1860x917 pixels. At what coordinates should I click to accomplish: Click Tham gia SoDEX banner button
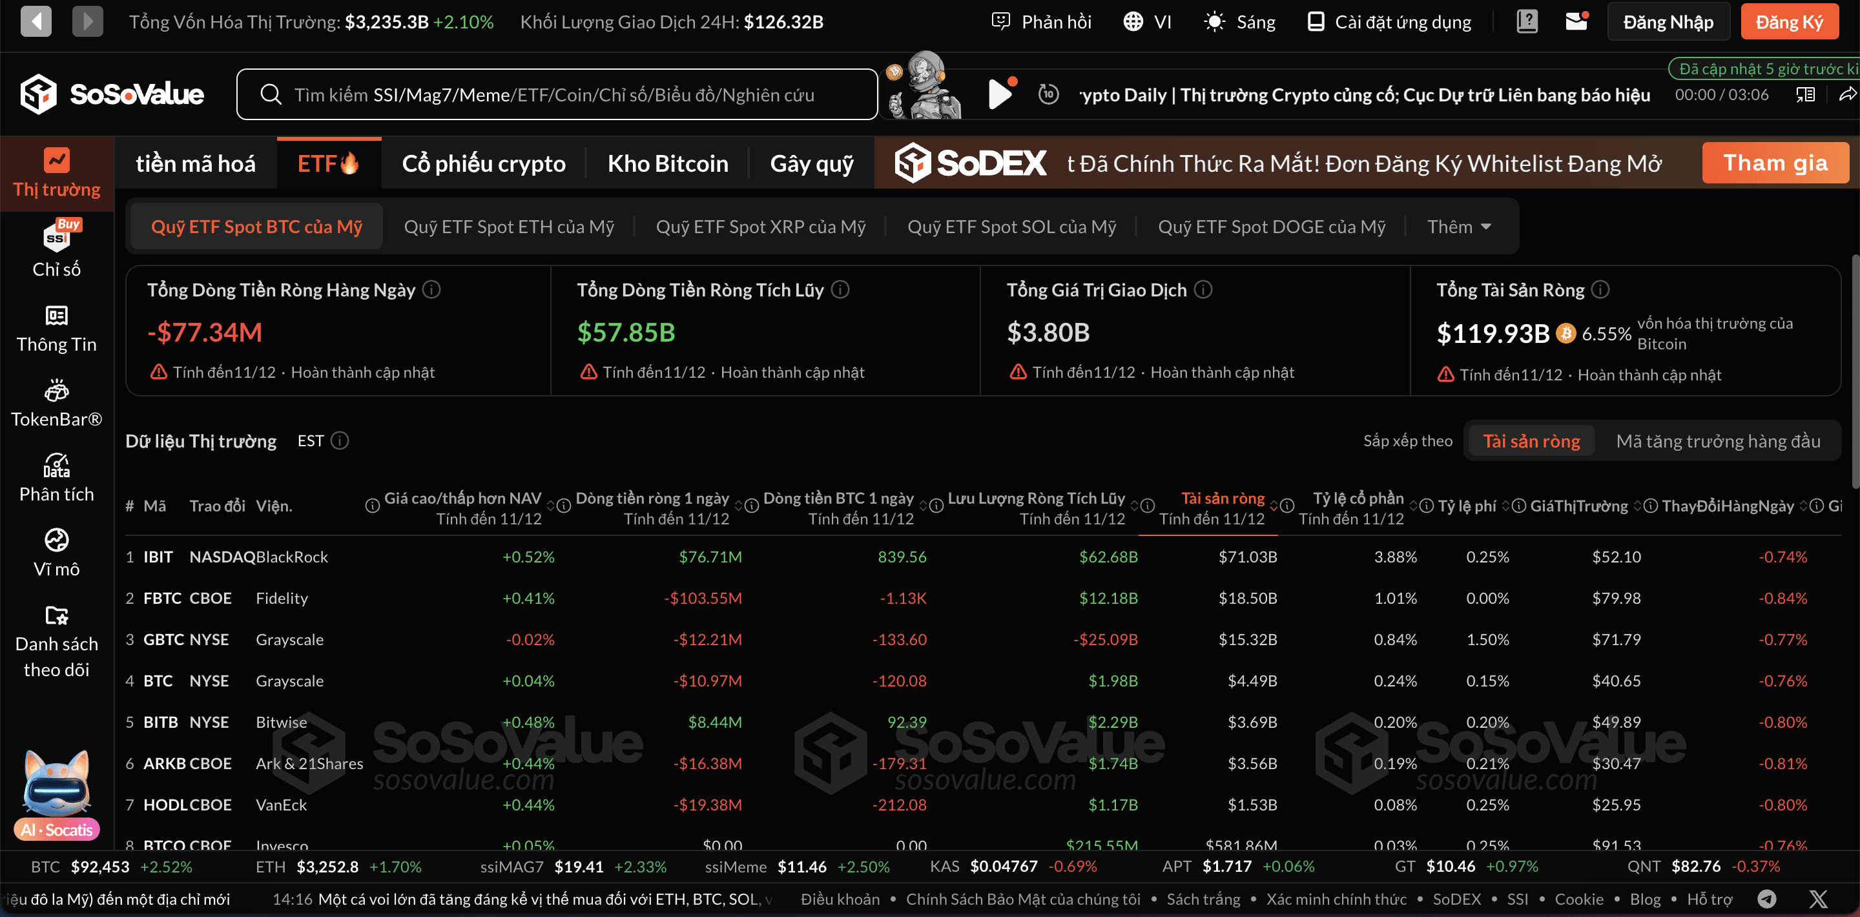[x=1775, y=163]
